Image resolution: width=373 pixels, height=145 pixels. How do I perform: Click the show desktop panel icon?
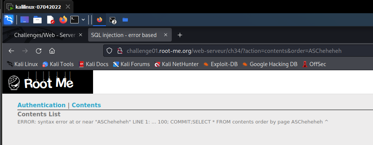click(x=25, y=20)
